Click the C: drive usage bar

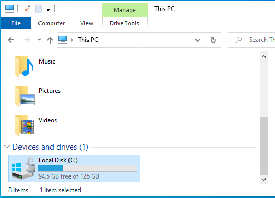tap(87, 169)
